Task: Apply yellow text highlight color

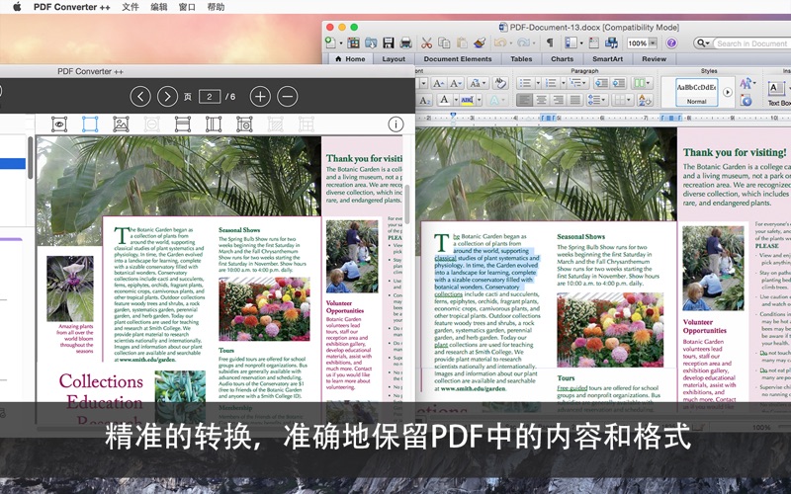Action: pyautogui.click(x=467, y=100)
